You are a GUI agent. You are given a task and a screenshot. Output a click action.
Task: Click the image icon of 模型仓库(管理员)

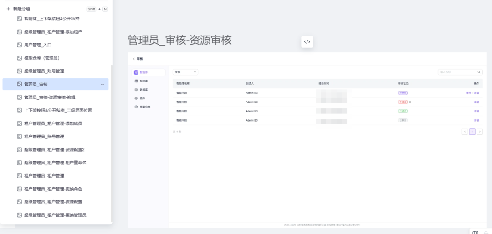tap(20, 58)
